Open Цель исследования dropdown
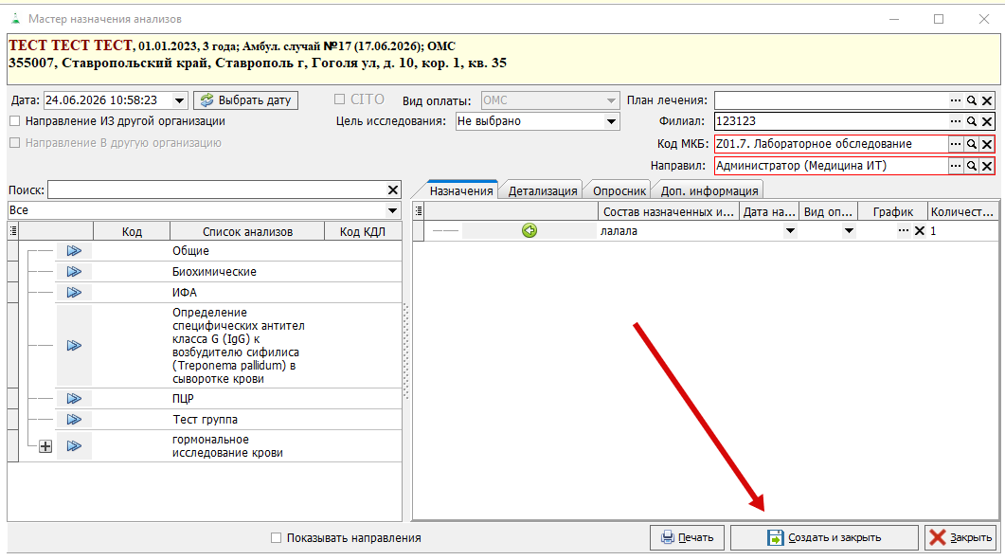The width and height of the screenshot is (1005, 560). click(612, 121)
